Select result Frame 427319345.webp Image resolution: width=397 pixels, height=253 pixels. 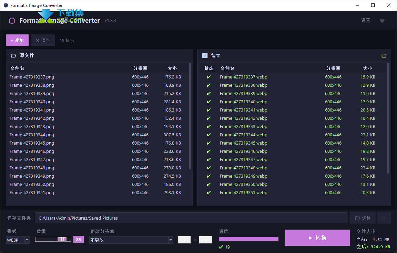[293, 143]
